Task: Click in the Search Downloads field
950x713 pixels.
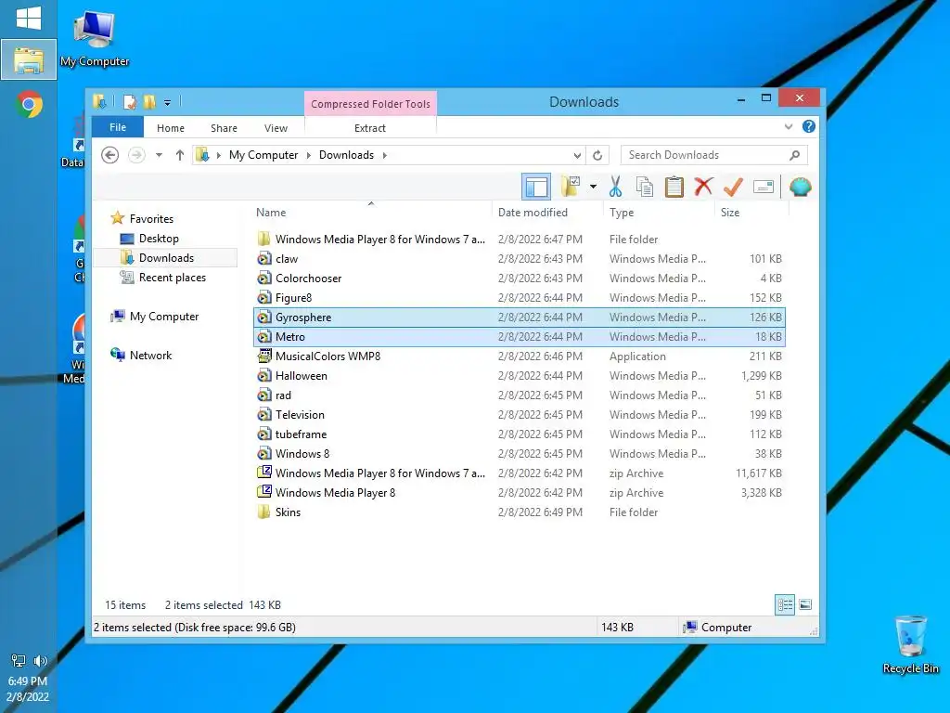Action: 713,155
